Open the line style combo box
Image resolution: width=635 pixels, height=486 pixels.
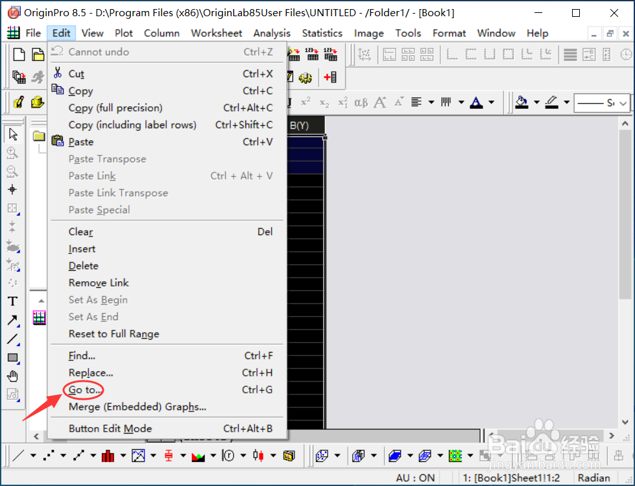[x=601, y=103]
